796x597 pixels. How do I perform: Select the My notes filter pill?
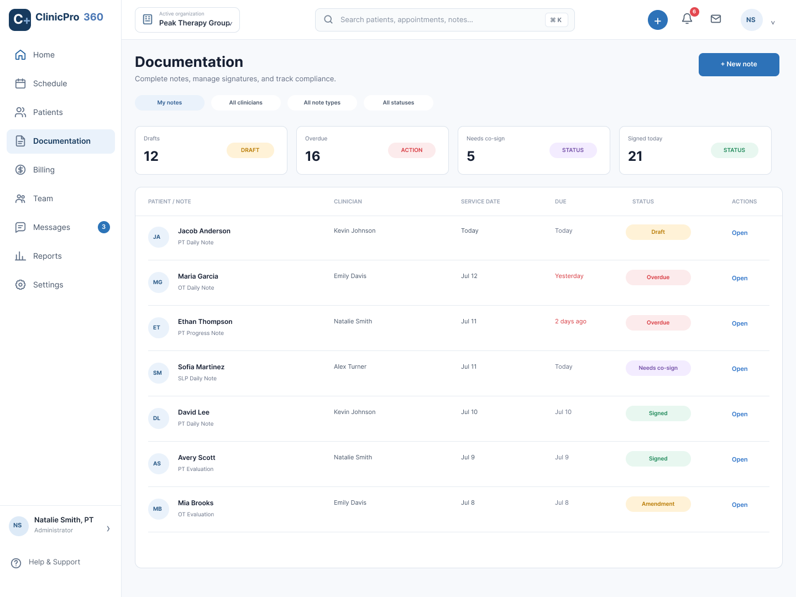click(x=170, y=103)
